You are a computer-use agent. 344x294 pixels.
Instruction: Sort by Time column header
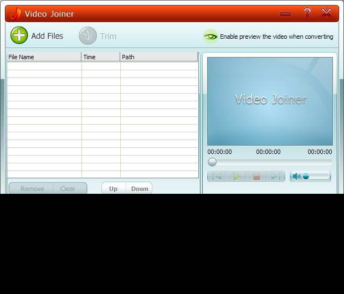pos(101,57)
